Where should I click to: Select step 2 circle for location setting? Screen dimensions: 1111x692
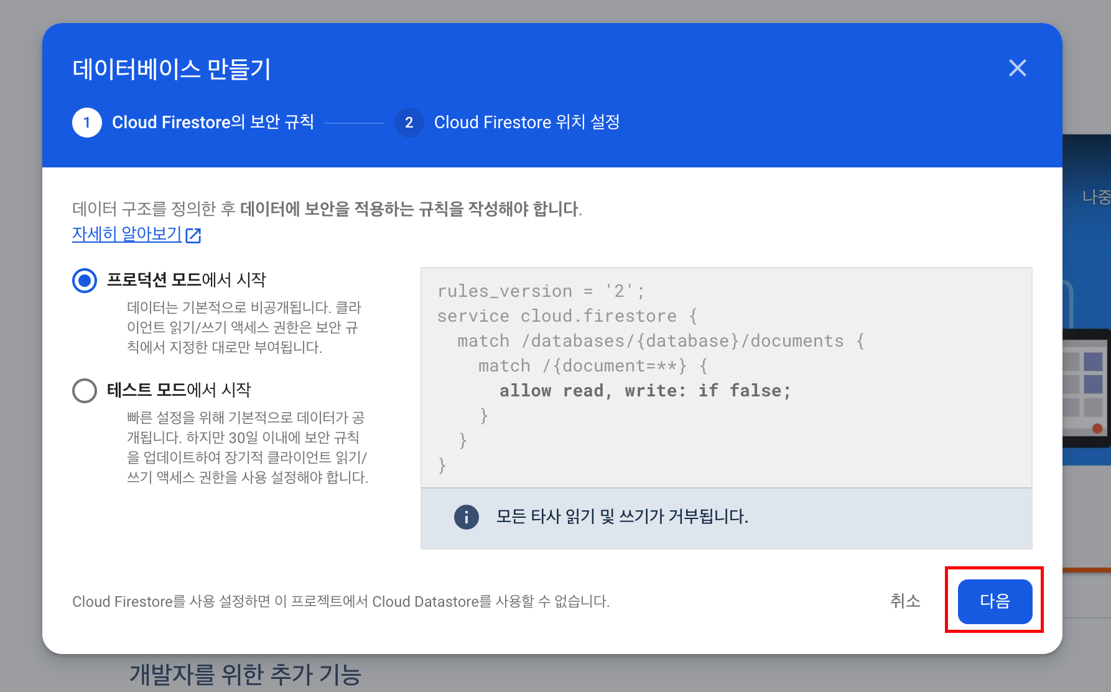pyautogui.click(x=409, y=123)
